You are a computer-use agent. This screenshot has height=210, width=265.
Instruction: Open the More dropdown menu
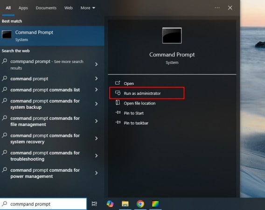[x=88, y=8]
